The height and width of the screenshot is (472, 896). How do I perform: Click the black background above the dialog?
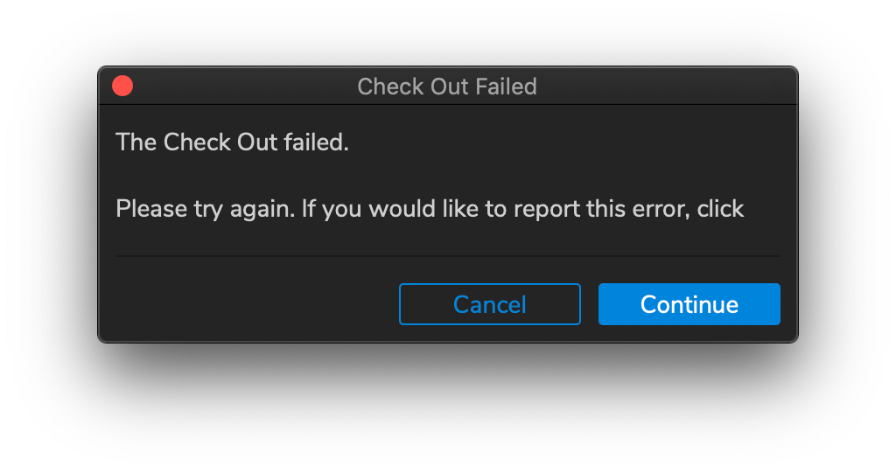pos(447,31)
